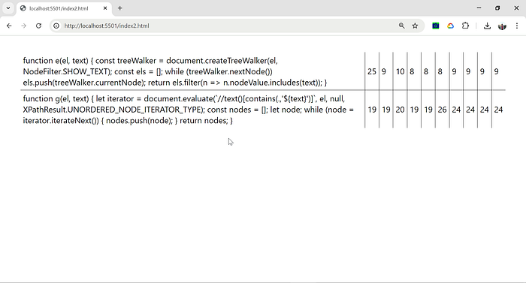Click the forward navigation arrow
Image resolution: width=526 pixels, height=283 pixels.
[x=23, y=26]
